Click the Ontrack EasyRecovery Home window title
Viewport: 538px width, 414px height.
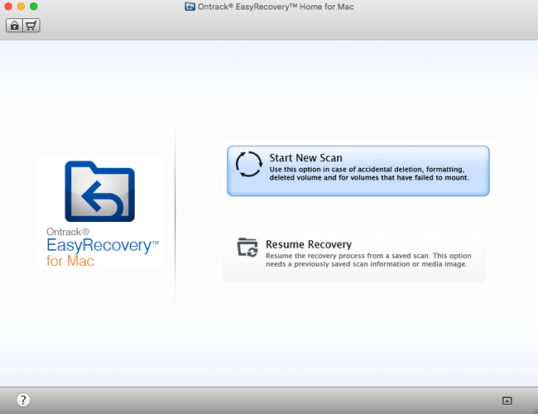click(x=275, y=7)
